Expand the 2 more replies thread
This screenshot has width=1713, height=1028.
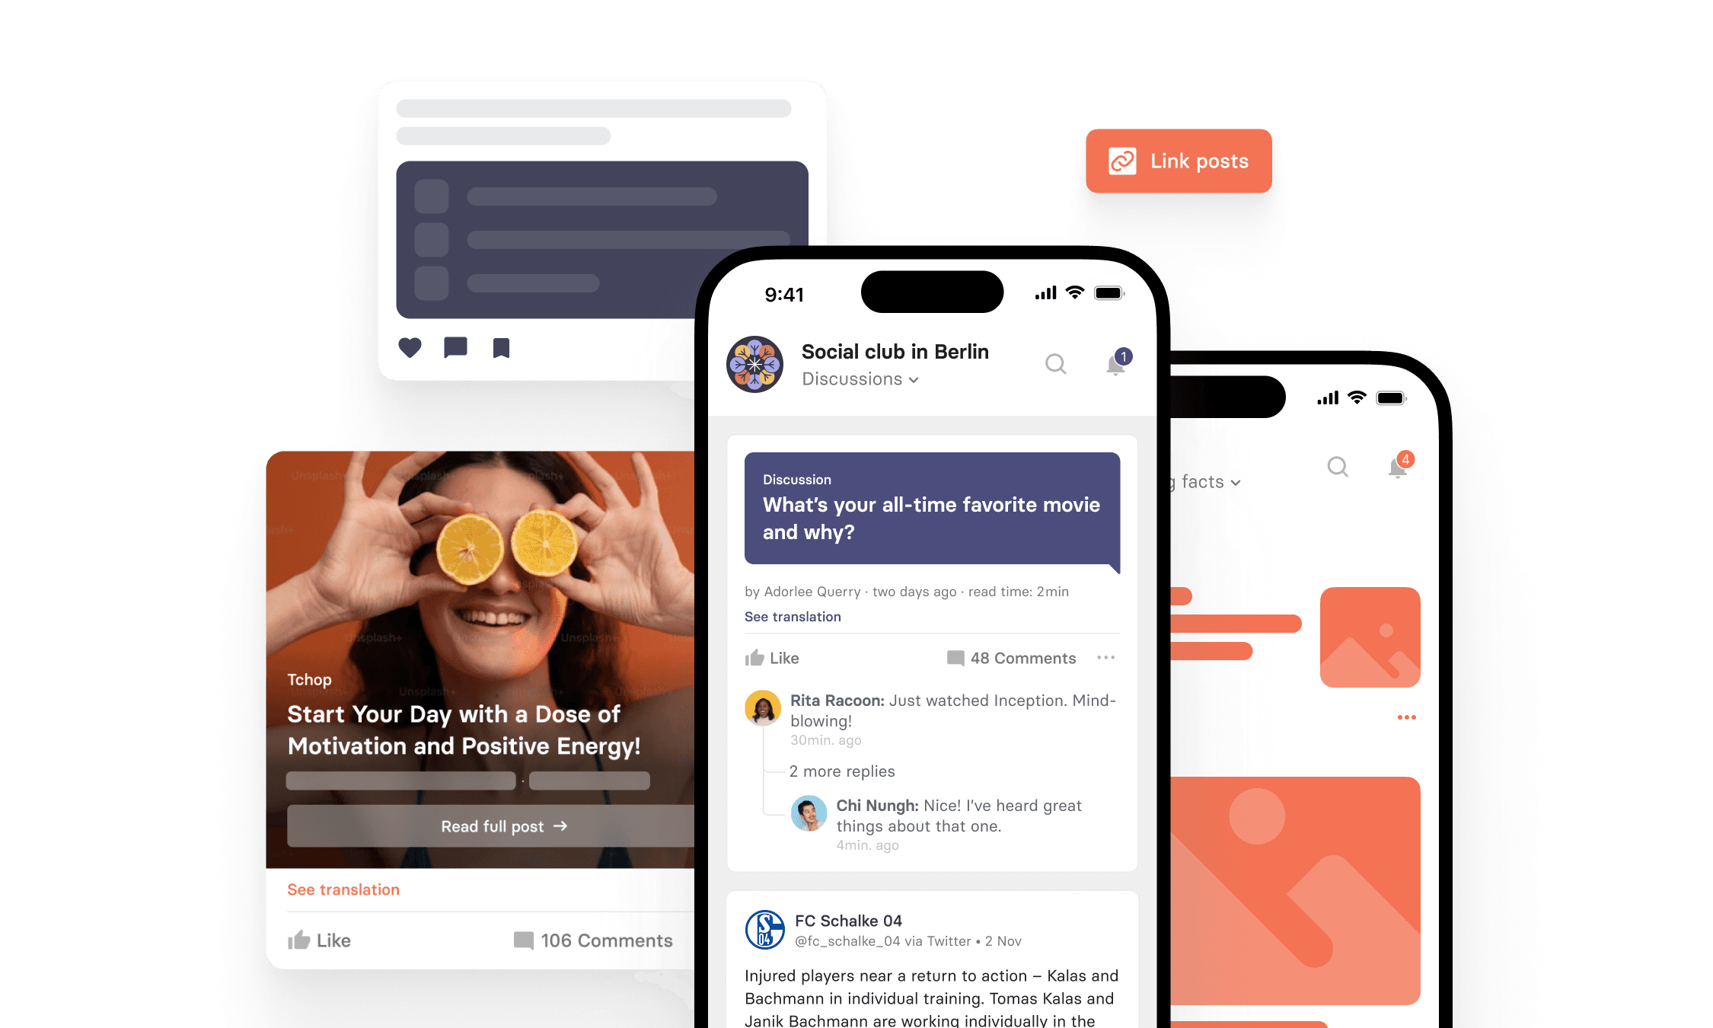click(843, 771)
